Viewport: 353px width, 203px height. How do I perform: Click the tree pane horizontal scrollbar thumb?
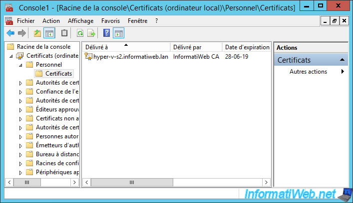click(x=27, y=183)
